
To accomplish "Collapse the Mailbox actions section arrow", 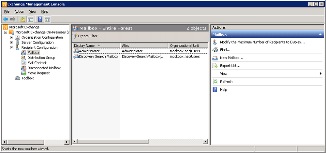I will [x=320, y=34].
